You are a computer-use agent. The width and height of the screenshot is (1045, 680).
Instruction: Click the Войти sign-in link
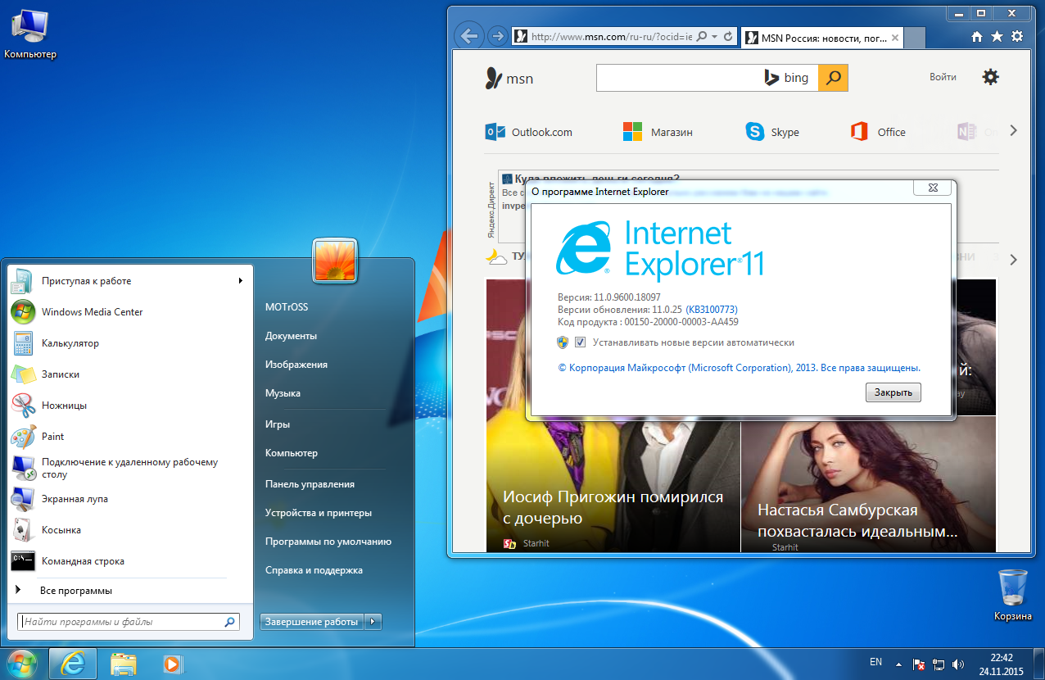tap(943, 77)
